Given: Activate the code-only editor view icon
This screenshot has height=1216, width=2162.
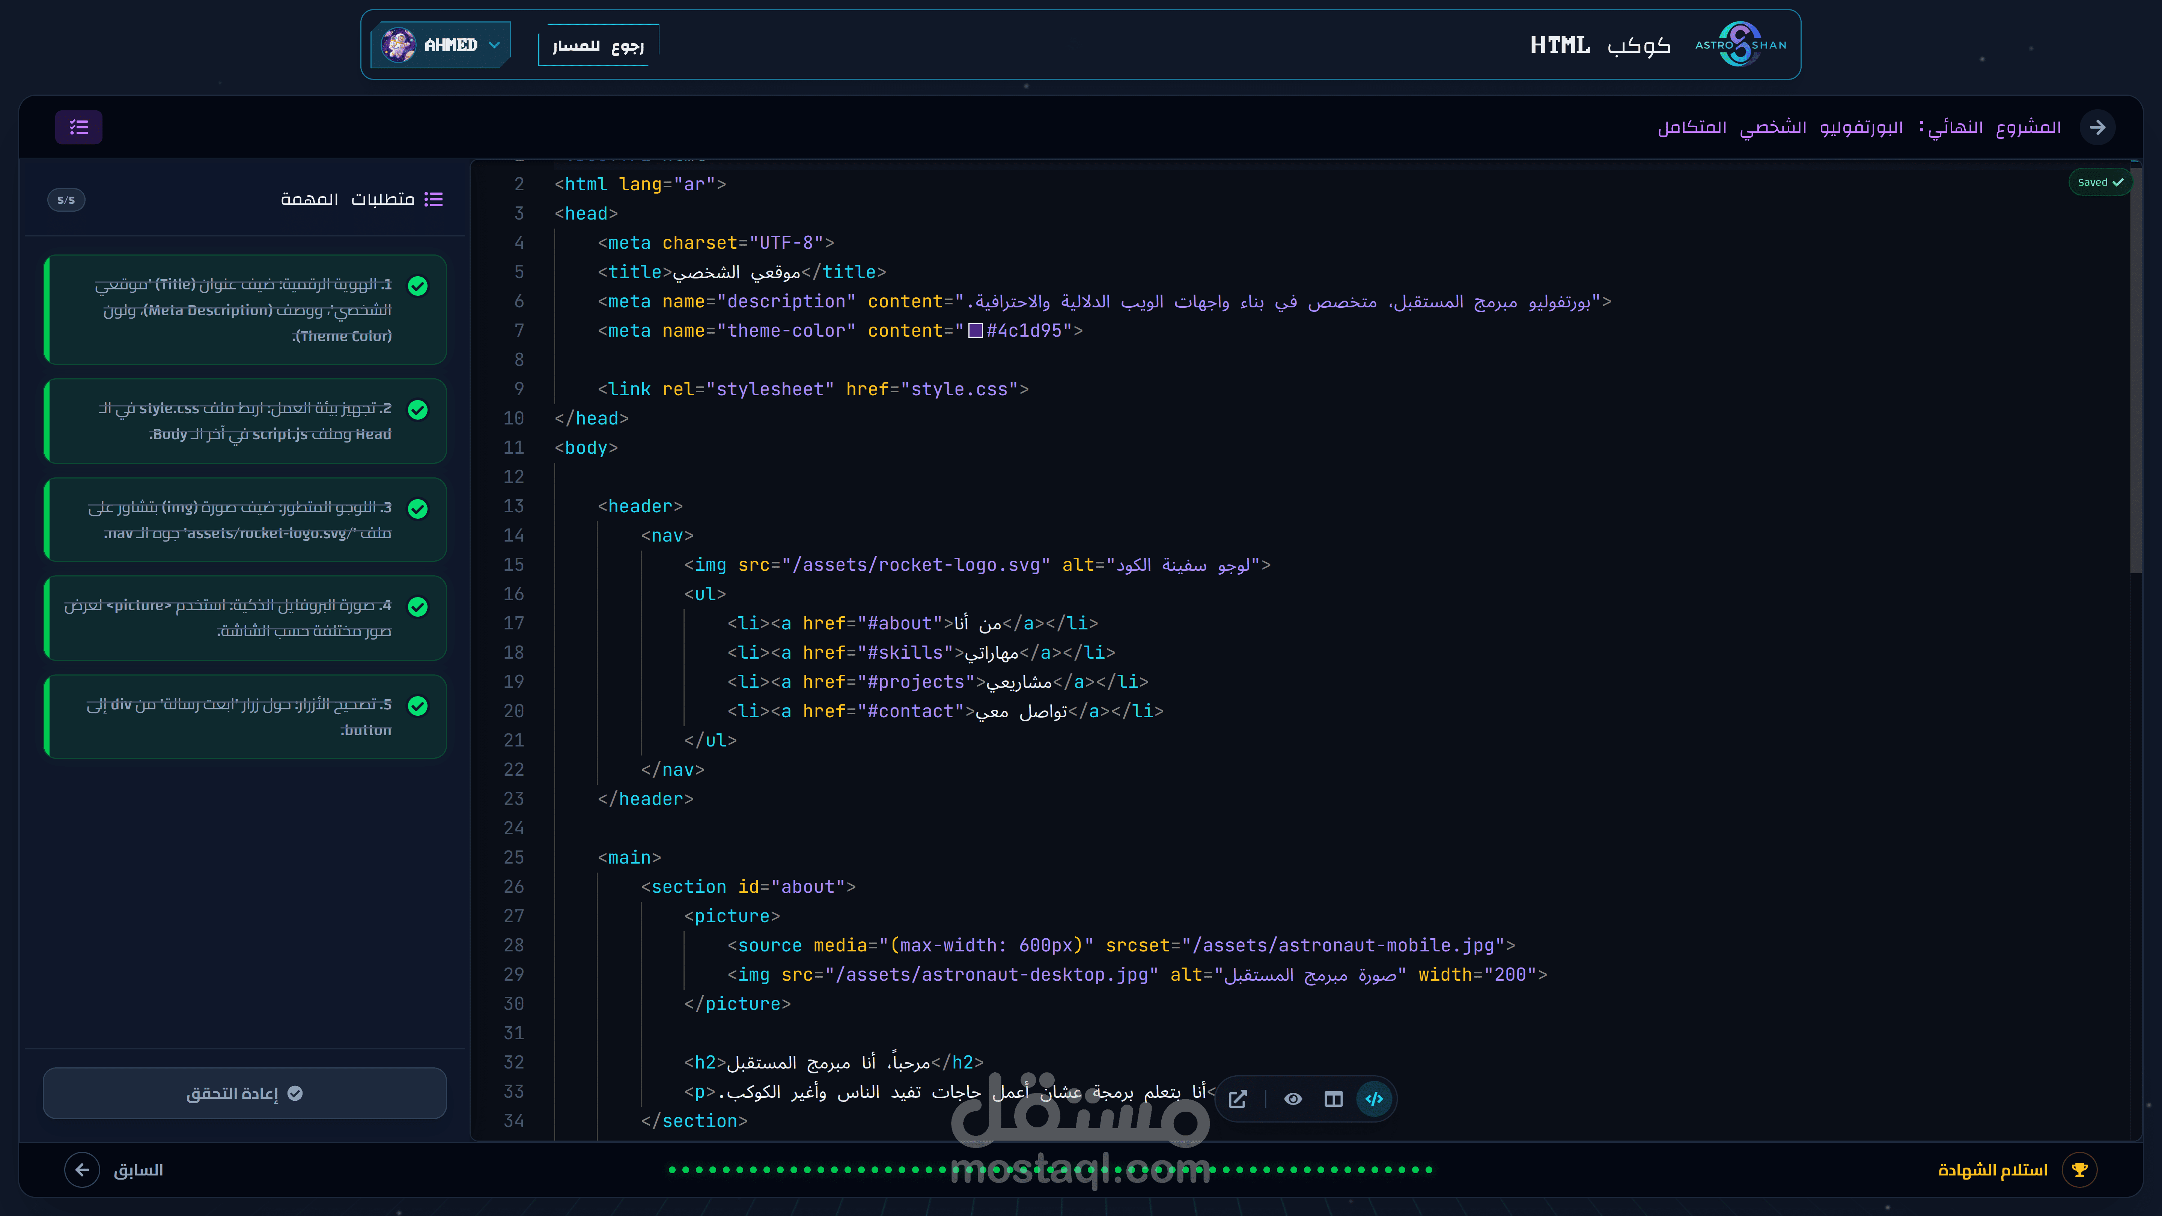Looking at the screenshot, I should [1374, 1099].
